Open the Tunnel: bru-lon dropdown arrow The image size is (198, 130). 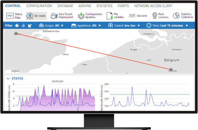point(138,26)
